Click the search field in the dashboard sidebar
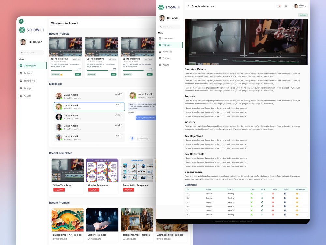This screenshot has width=326, height=245. click(x=31, y=53)
